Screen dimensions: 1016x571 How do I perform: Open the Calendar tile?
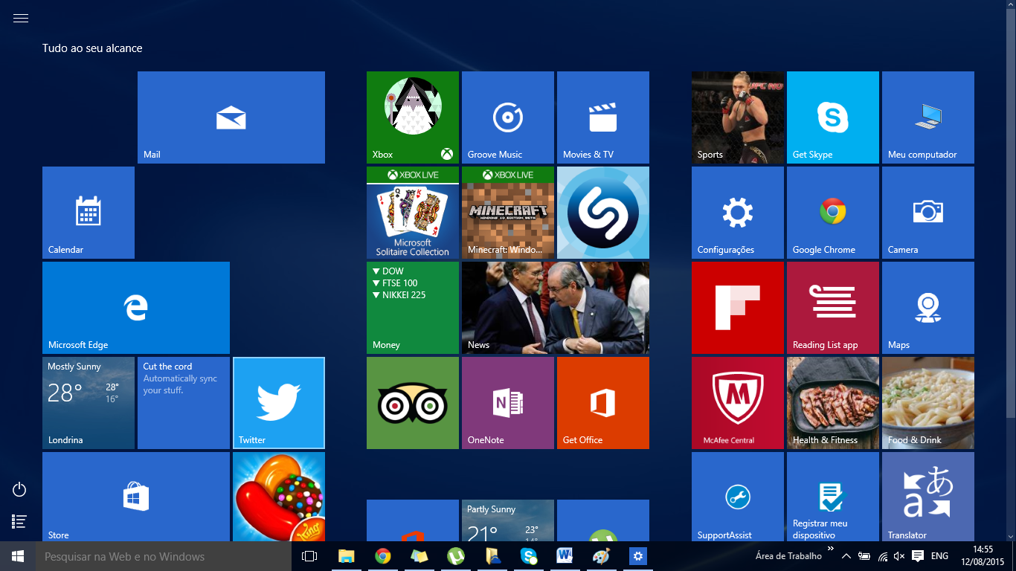click(x=89, y=213)
